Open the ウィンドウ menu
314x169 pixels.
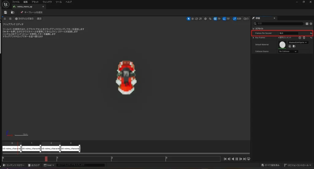(47, 2)
